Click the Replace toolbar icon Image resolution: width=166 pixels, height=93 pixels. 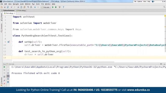click(31, 7)
